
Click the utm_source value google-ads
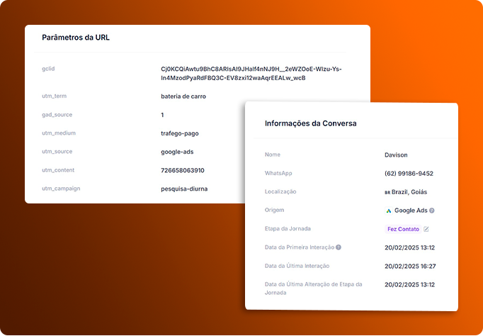[177, 152]
